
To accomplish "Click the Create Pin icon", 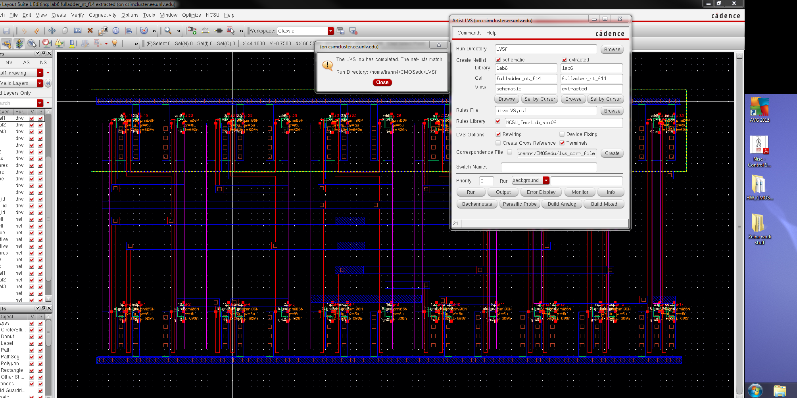I will (218, 31).
